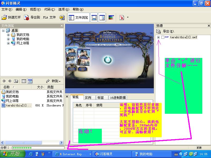
Task: Close the File Browse (文件浏览) panel
Action: coord(62,26)
